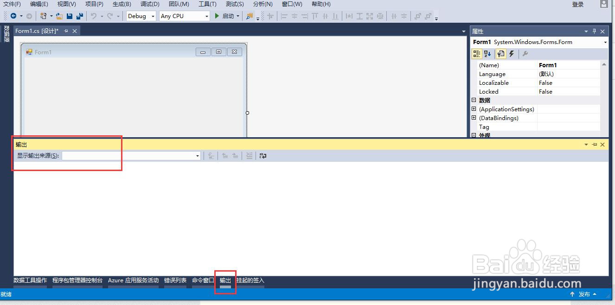Open the active documents list dropdown

point(464,32)
